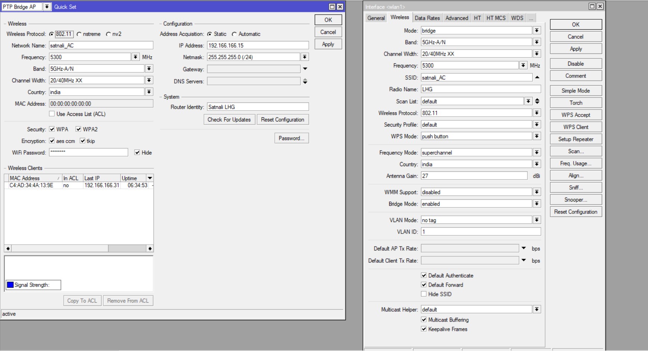Click the IP Address input field
Viewport: 648px width, 351px height.
click(x=258, y=45)
